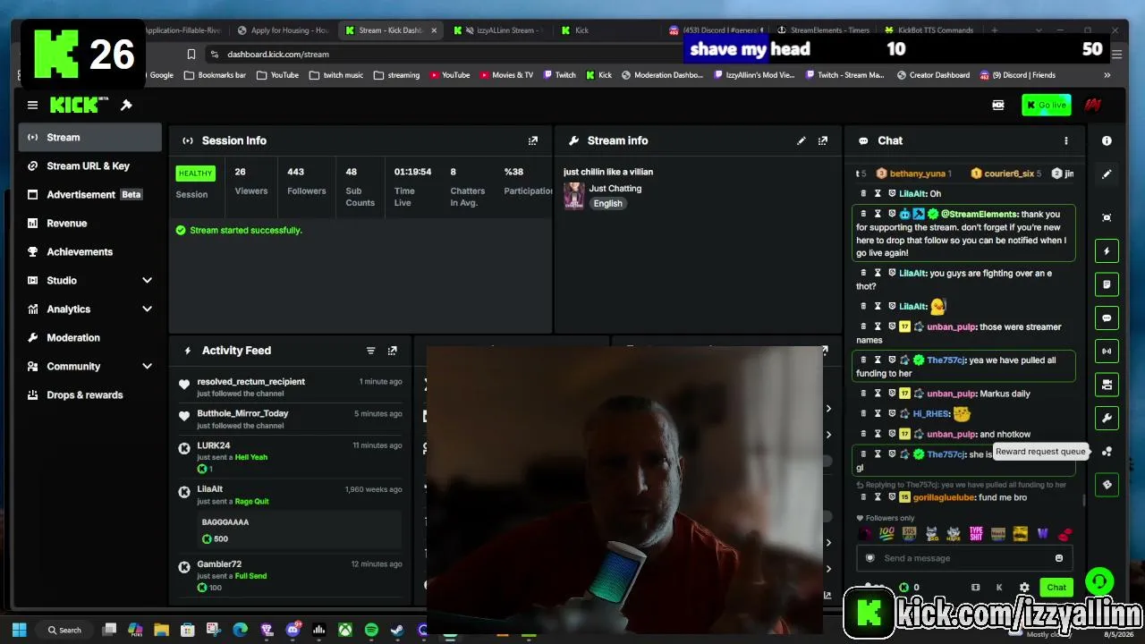Edit stream info with pencil icon
The width and height of the screenshot is (1145, 644).
pos(801,140)
